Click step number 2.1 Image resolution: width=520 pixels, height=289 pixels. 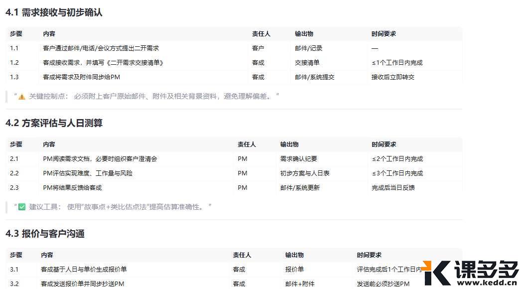pos(14,158)
